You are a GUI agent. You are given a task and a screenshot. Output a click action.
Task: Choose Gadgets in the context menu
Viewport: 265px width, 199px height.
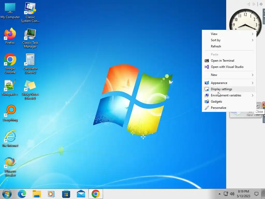[229, 102]
